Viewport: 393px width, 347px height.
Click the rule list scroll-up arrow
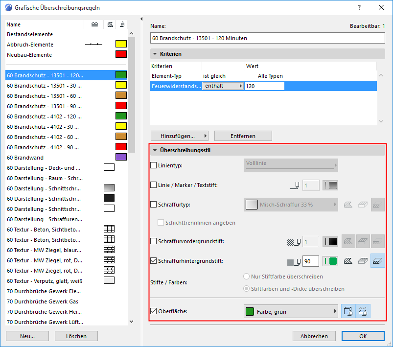pos(131,33)
